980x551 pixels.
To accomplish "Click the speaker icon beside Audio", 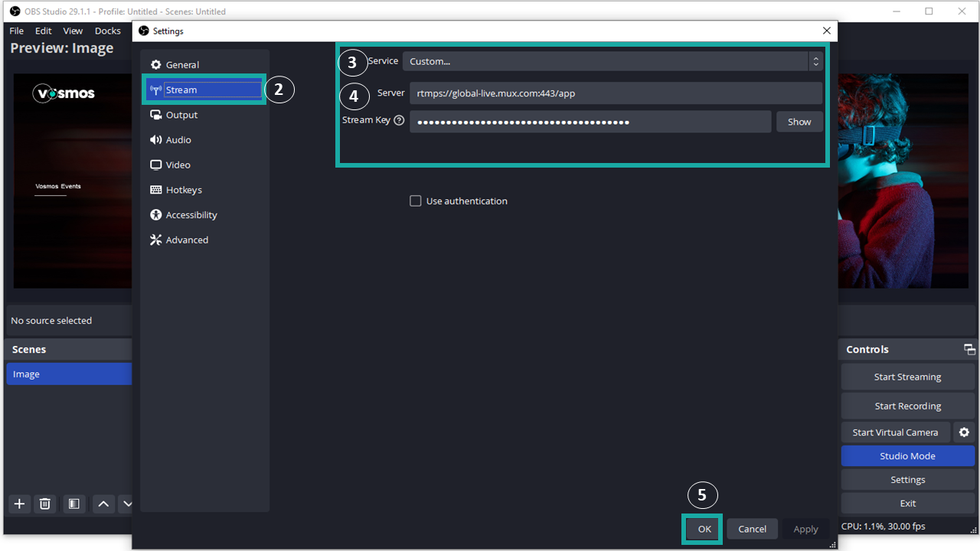I will (x=156, y=140).
